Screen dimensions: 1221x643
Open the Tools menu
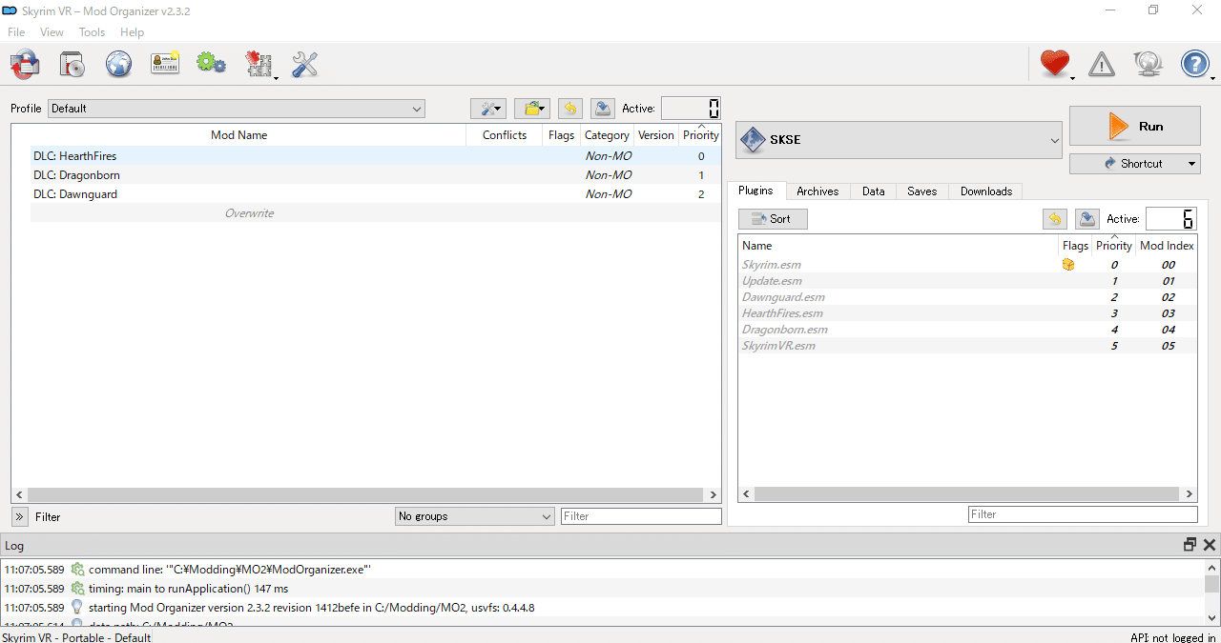(92, 32)
